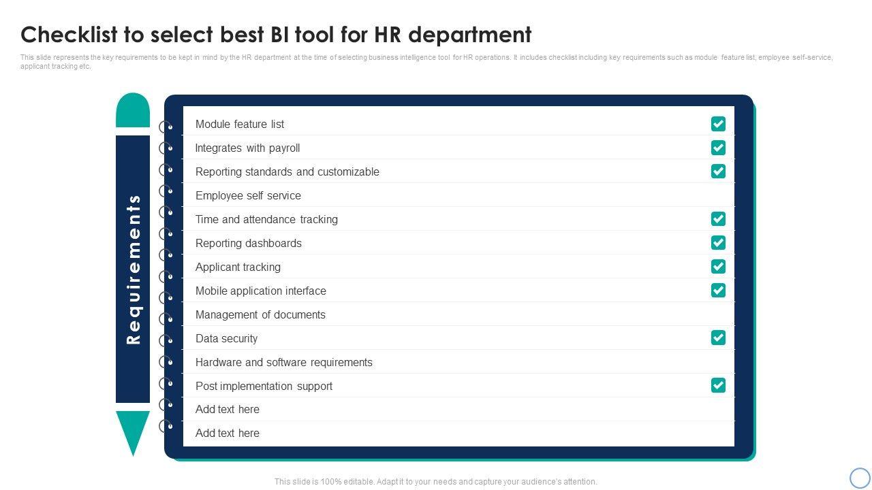This screenshot has width=872, height=490.
Task: Select the 'Applicant tracking' text
Action: pyautogui.click(x=238, y=267)
